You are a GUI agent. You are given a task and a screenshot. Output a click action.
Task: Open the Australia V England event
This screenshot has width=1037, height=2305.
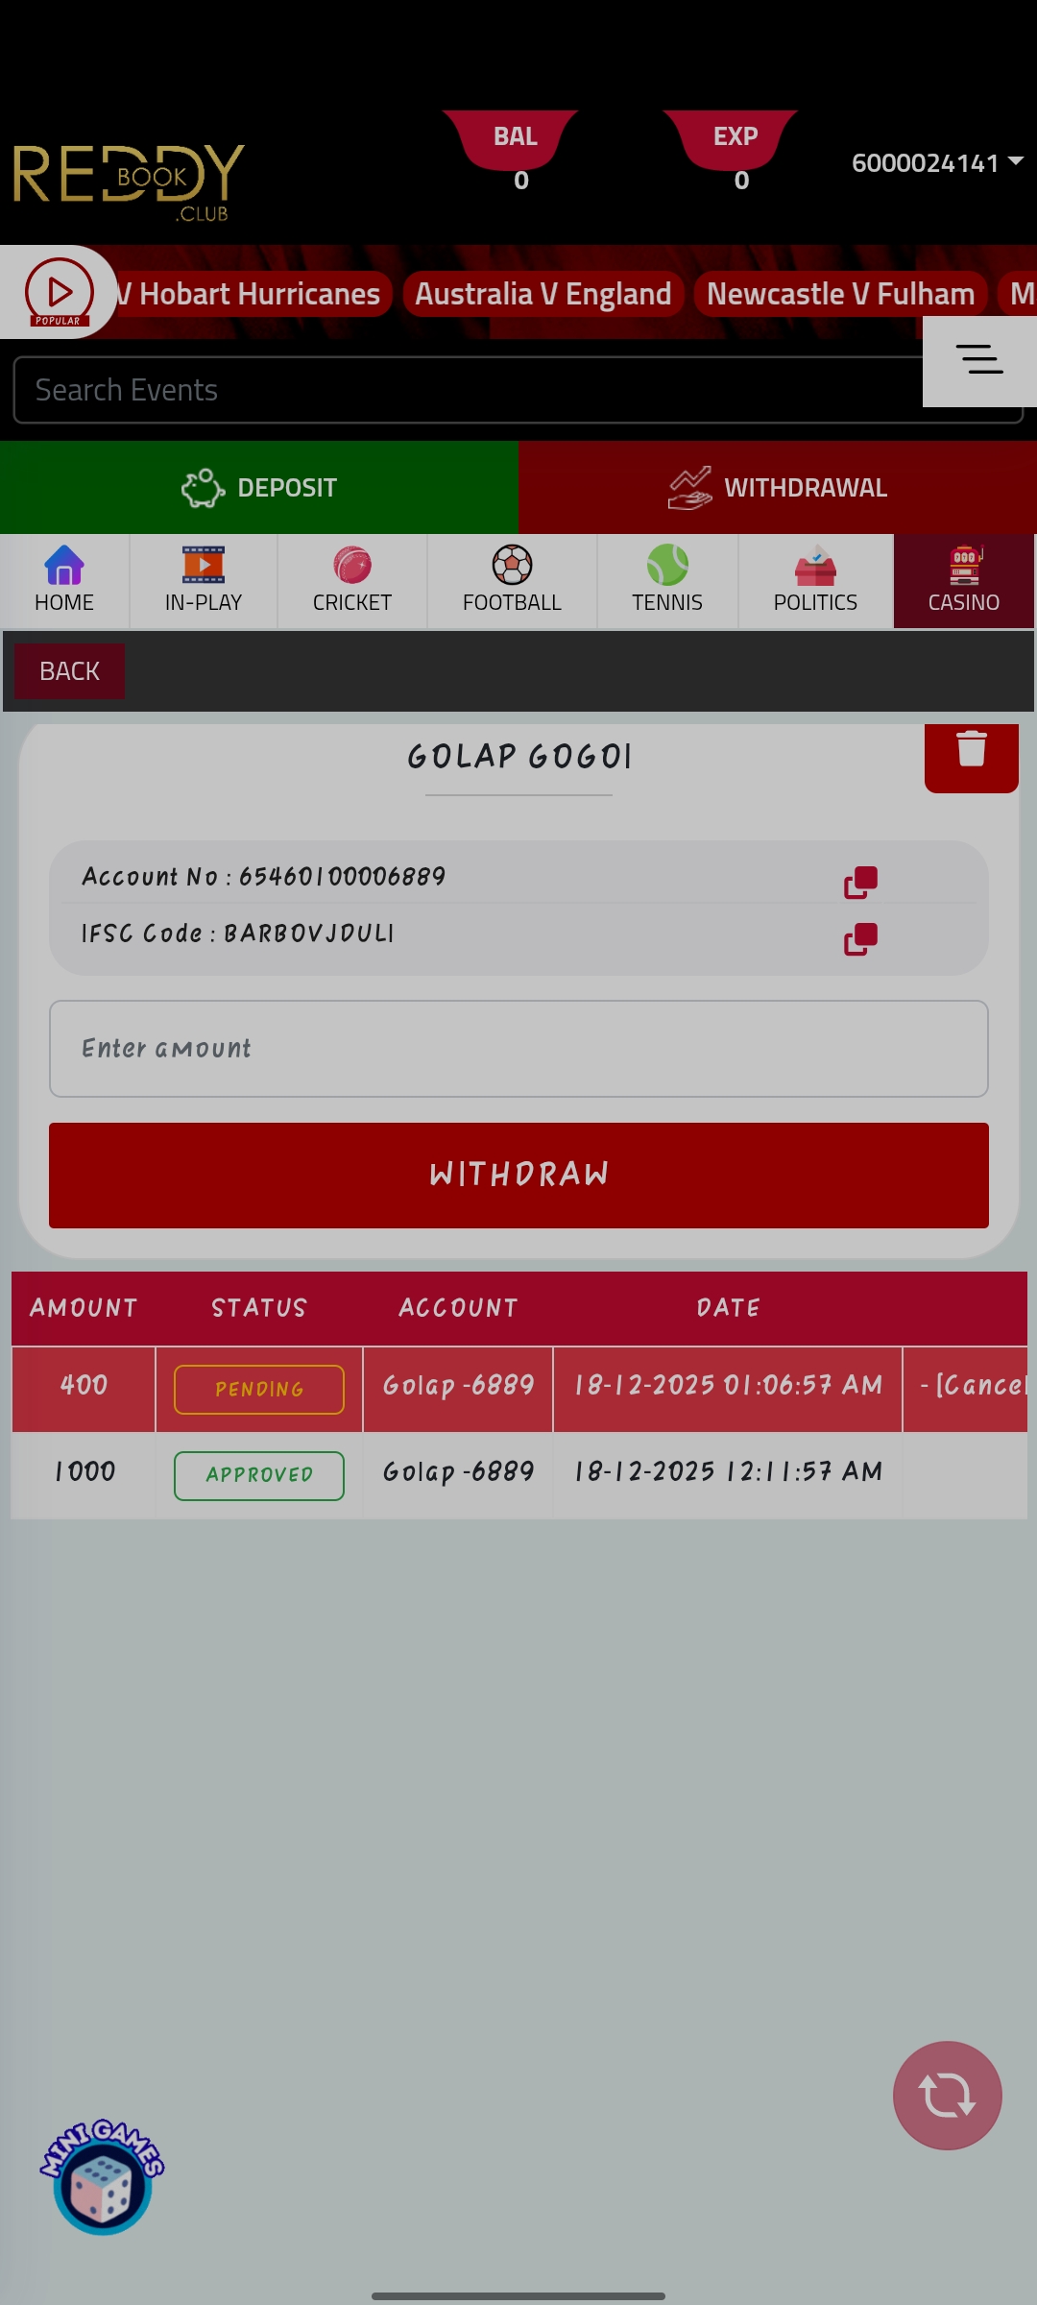click(543, 294)
